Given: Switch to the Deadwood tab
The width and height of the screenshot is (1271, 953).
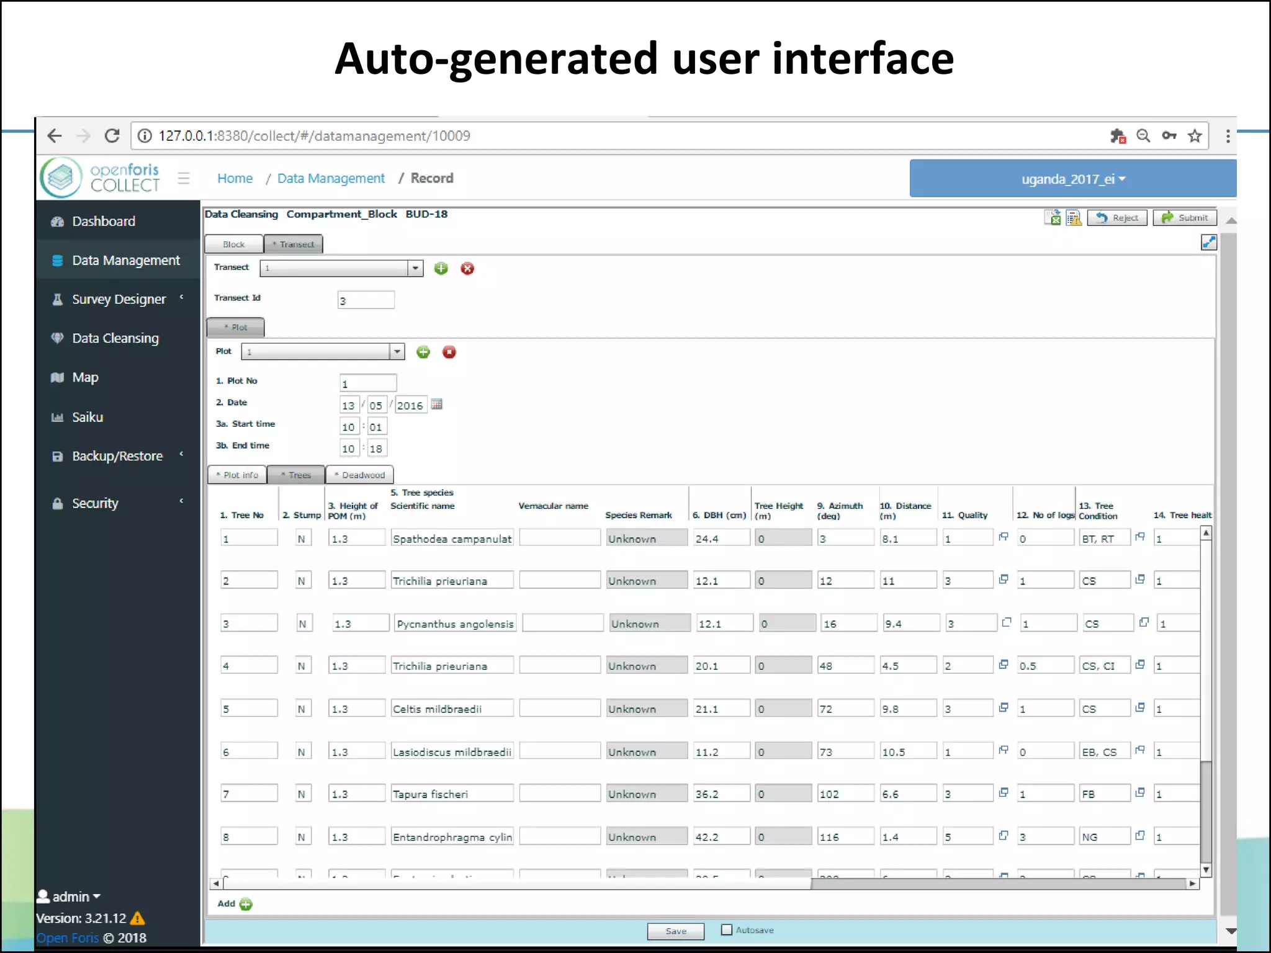Looking at the screenshot, I should (360, 475).
